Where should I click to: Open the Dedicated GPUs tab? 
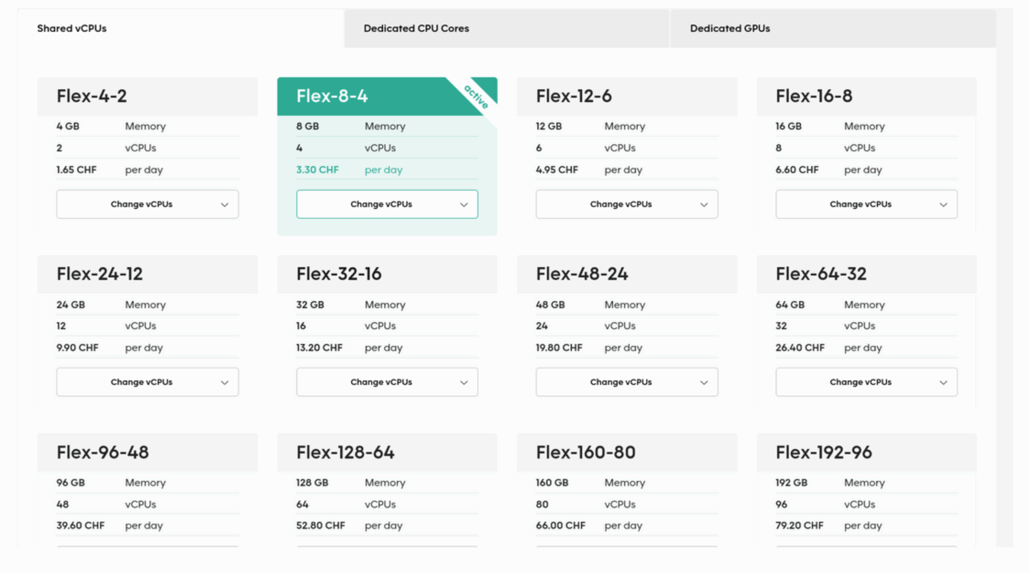pyautogui.click(x=833, y=28)
